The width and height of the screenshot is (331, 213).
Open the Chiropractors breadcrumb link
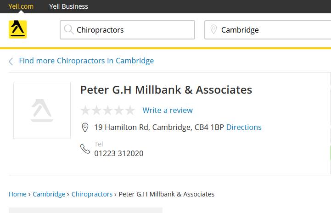pos(92,194)
